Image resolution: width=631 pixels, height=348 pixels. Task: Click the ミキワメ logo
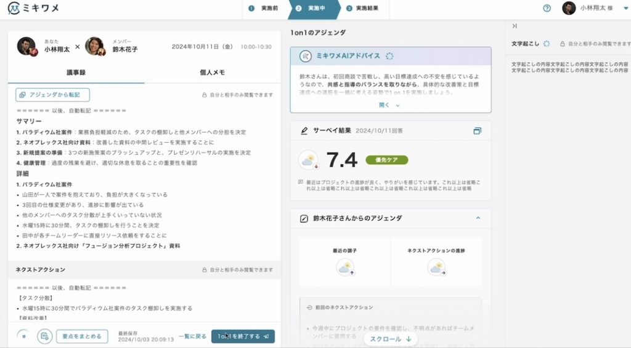click(x=33, y=8)
